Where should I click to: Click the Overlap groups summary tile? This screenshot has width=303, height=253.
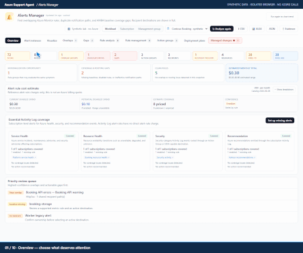(71, 56)
